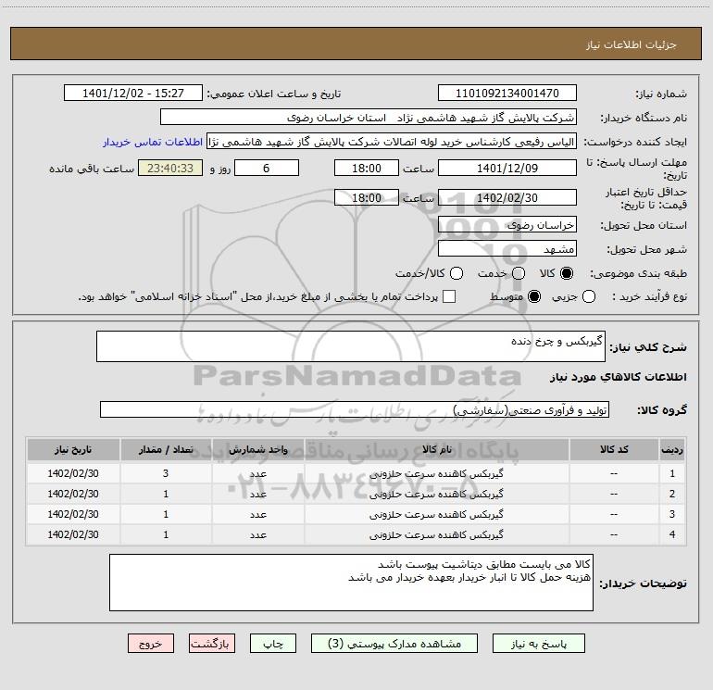Click quantity 3 in row 1

tap(166, 473)
